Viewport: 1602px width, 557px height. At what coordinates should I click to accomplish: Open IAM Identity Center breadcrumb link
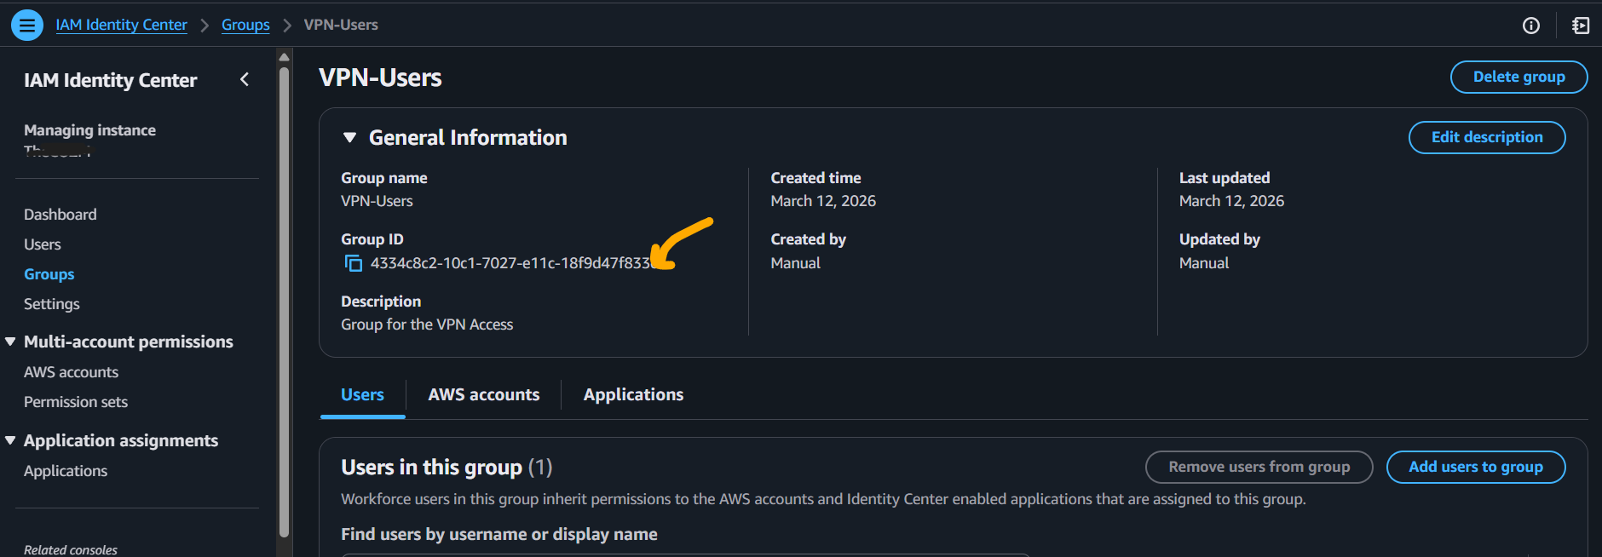(x=121, y=25)
